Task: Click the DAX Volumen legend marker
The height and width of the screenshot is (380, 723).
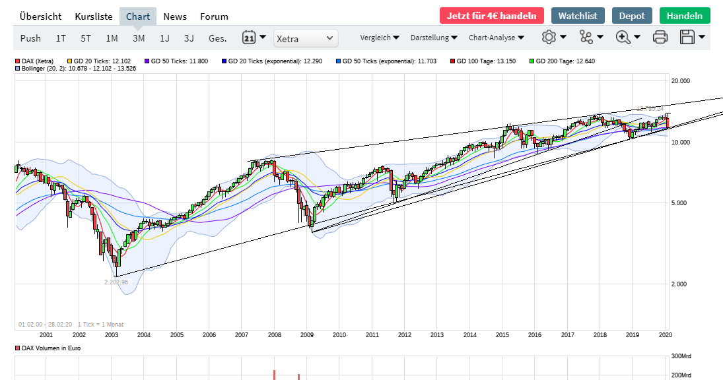Action: (x=17, y=348)
